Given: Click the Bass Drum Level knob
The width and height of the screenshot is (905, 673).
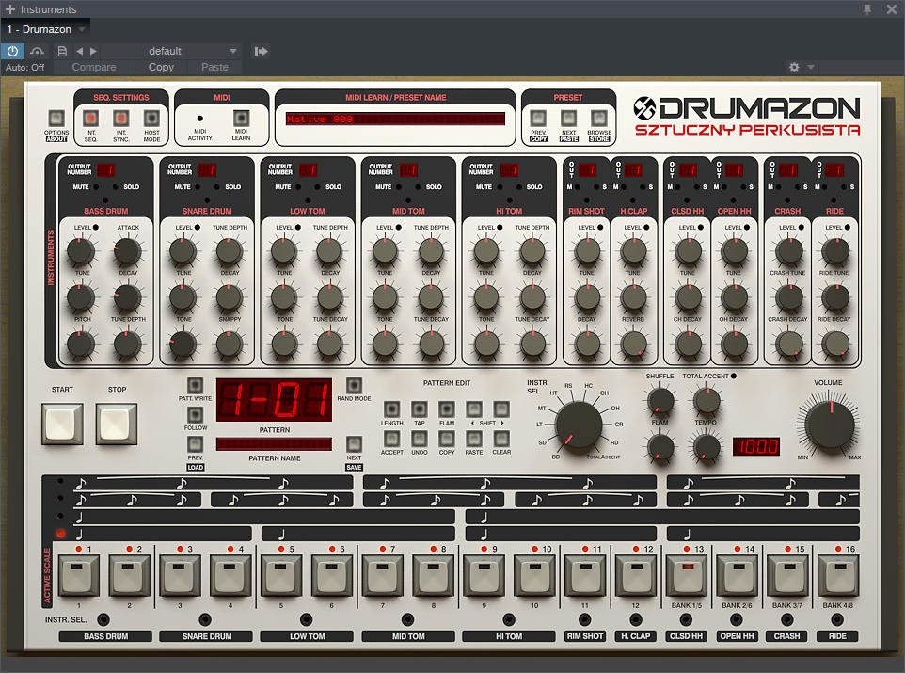Looking at the screenshot, I should (x=81, y=250).
